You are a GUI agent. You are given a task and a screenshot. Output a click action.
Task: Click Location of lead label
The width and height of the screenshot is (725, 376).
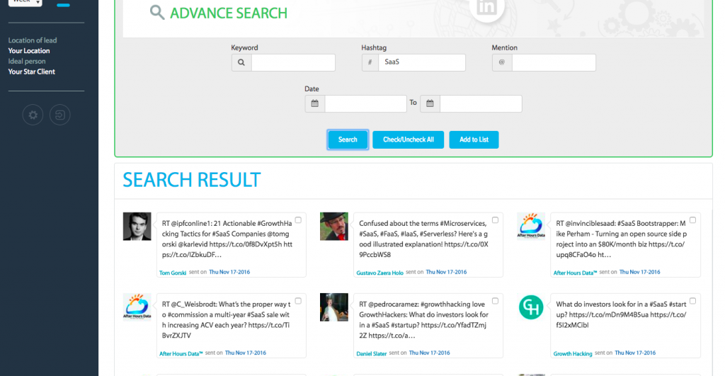[33, 40]
